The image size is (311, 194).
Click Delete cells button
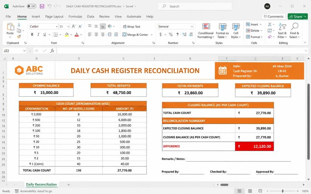pos(254,31)
